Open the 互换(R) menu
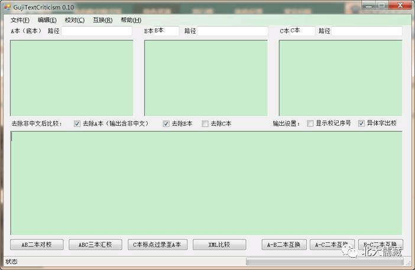Screen dimensions: 415x270 tap(102, 19)
